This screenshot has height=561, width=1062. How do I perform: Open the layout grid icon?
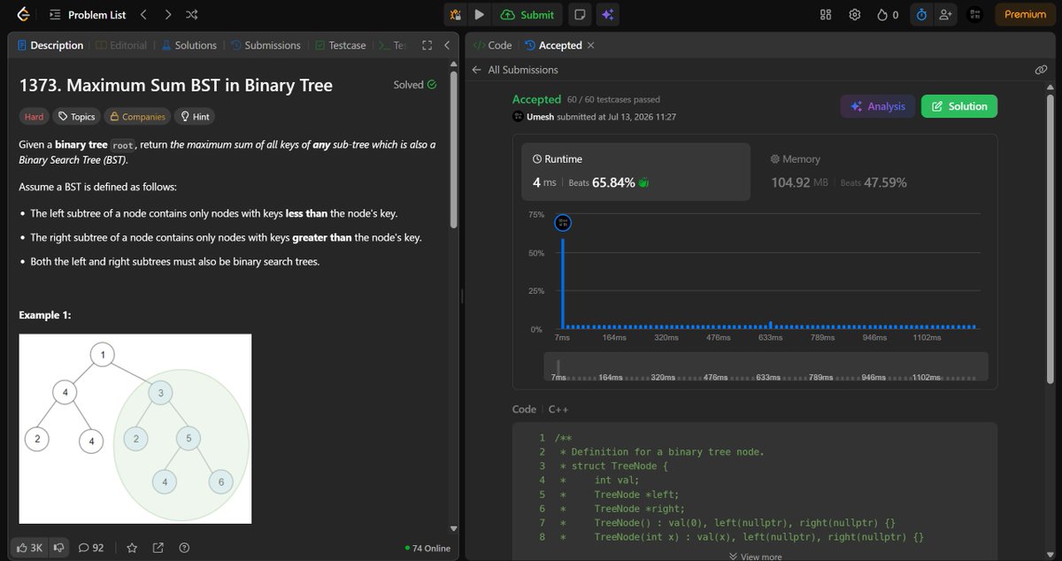(x=826, y=15)
